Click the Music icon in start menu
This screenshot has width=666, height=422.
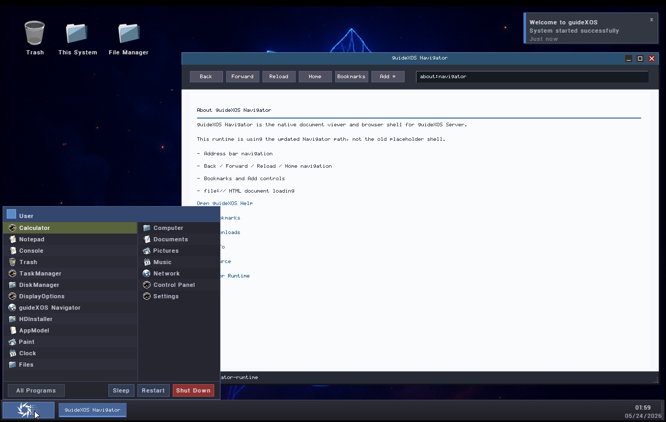pos(147,262)
